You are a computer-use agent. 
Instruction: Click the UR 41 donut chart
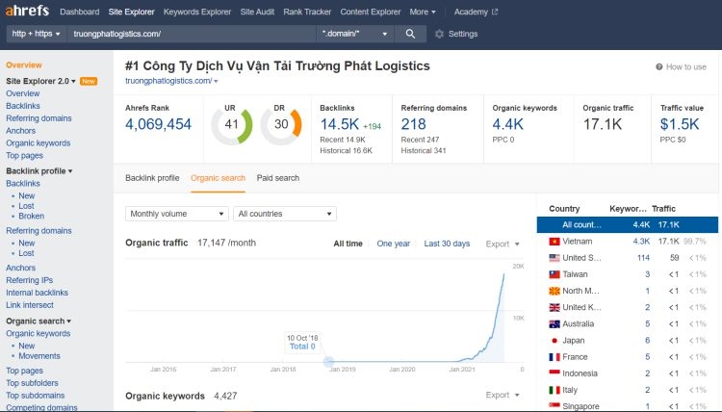[x=232, y=125]
